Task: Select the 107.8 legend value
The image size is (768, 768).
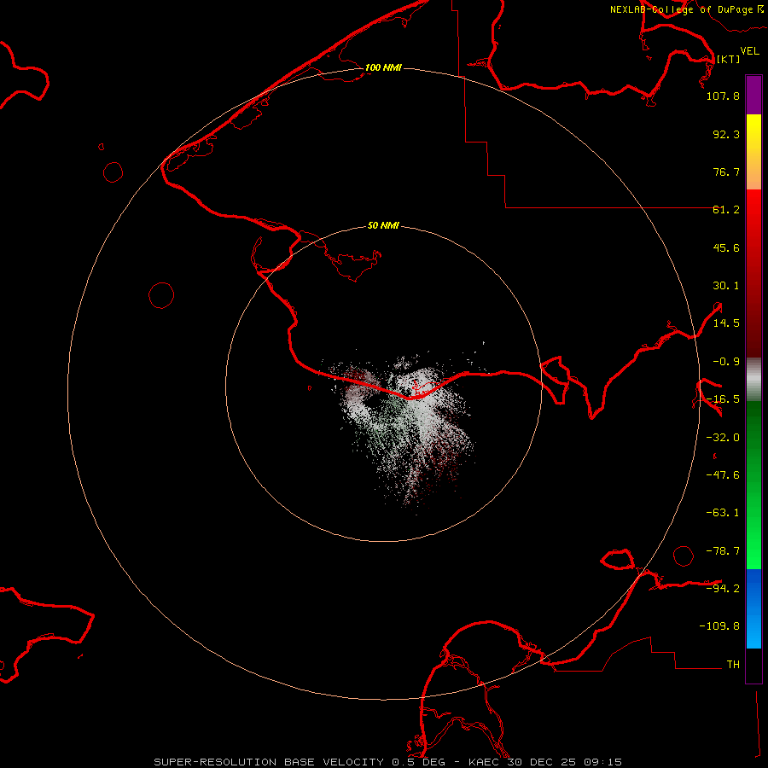Action: point(723,96)
